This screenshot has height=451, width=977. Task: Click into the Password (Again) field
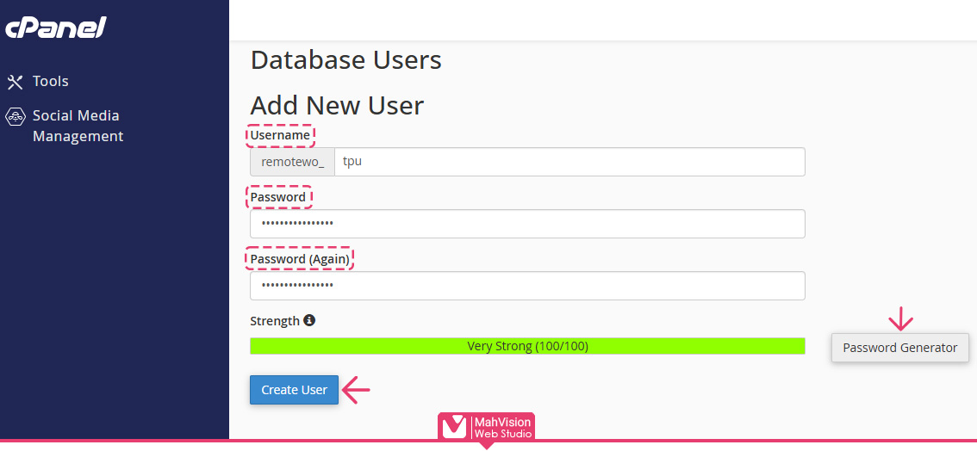point(527,286)
